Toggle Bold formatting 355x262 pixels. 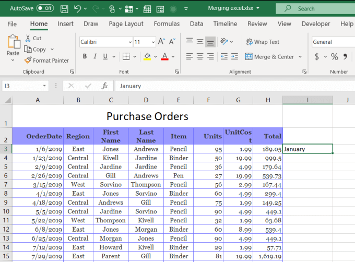(x=85, y=56)
